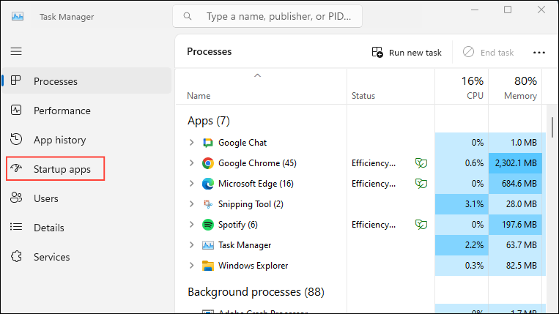Expand the Task Manager process group
Image resolution: width=559 pixels, height=314 pixels.
[x=191, y=245]
